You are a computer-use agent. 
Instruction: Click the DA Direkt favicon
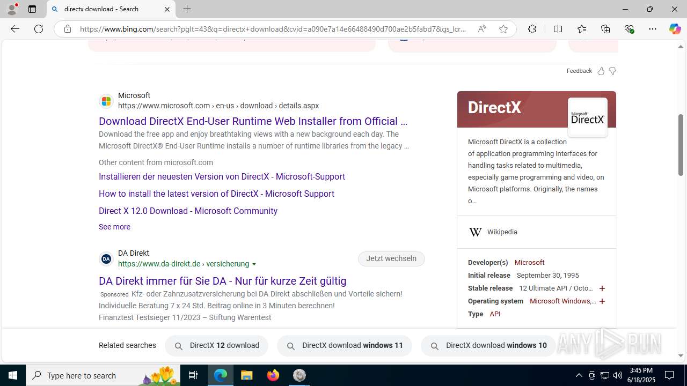(106, 259)
